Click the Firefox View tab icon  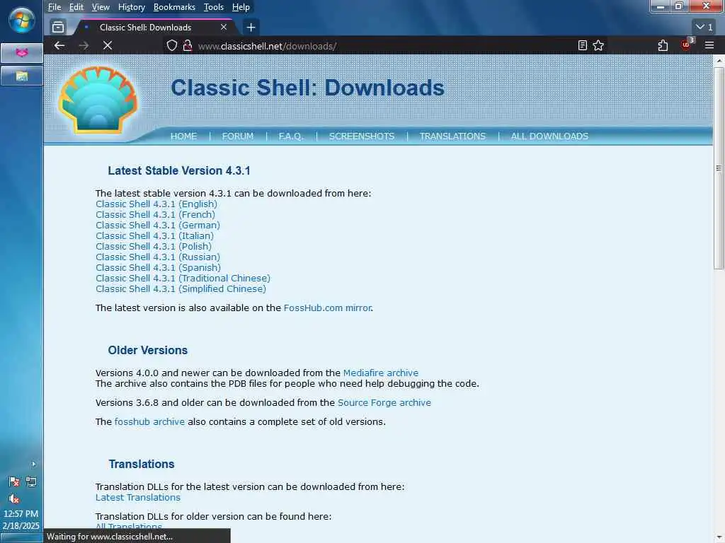[x=58, y=28]
